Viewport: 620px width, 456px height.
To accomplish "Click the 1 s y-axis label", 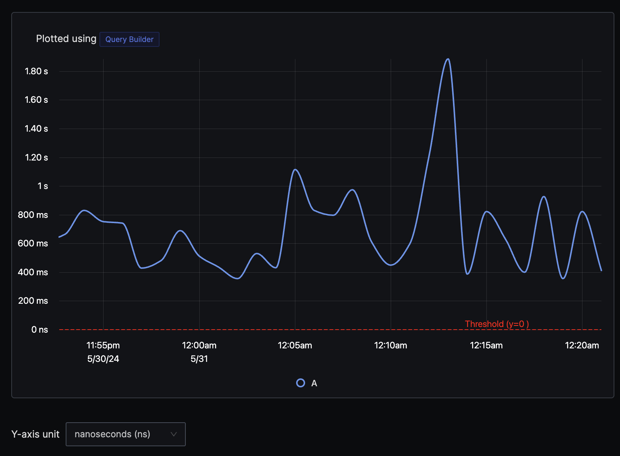I will click(x=43, y=186).
